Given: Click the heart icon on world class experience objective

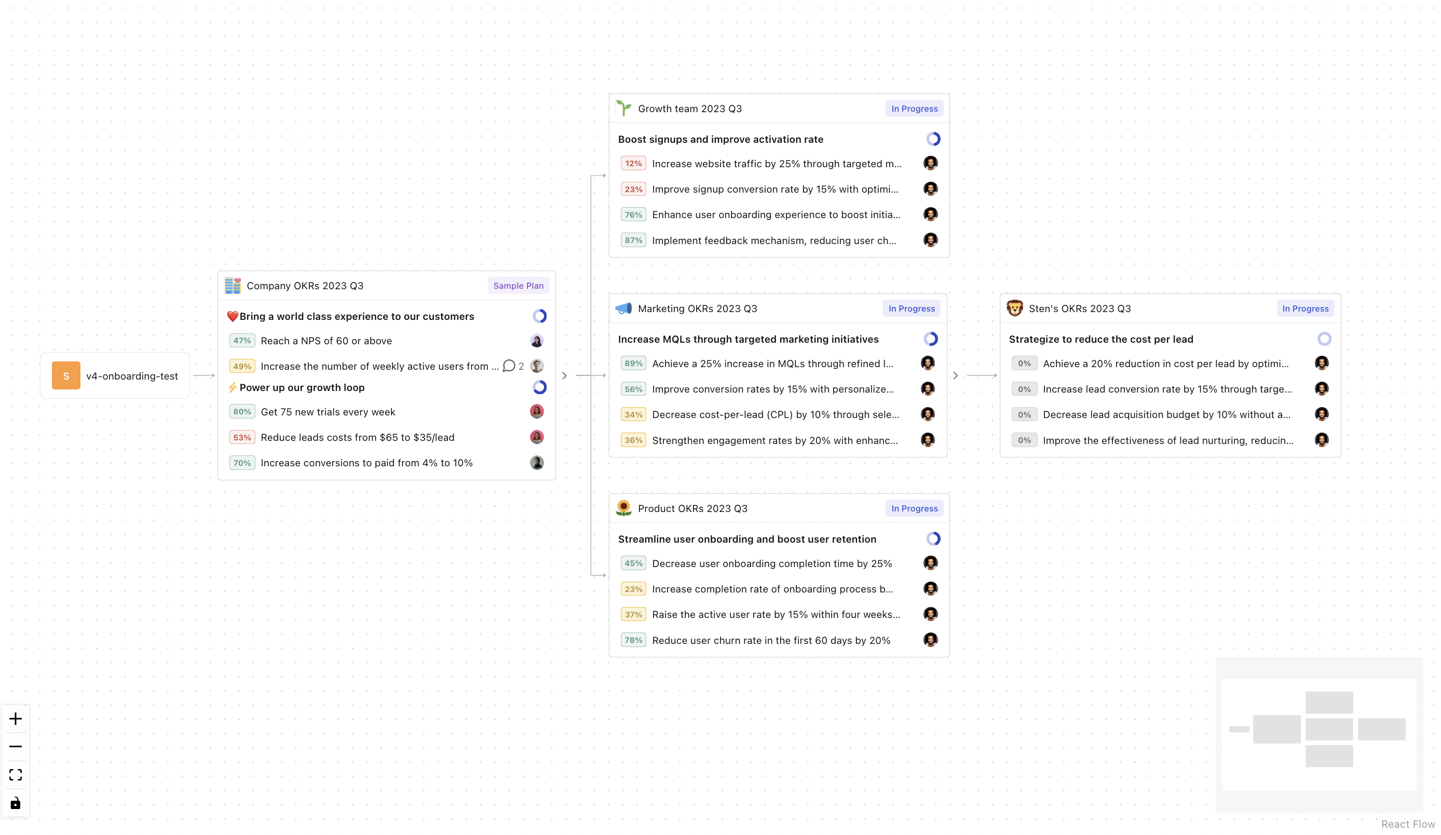Looking at the screenshot, I should [232, 316].
